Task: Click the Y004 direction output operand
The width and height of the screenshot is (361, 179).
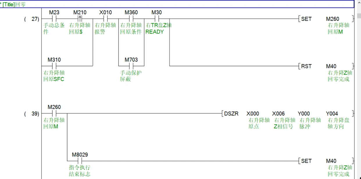Action: tap(332, 114)
